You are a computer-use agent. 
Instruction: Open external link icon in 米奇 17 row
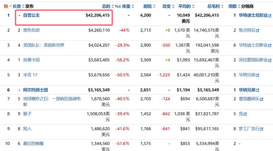point(258,75)
